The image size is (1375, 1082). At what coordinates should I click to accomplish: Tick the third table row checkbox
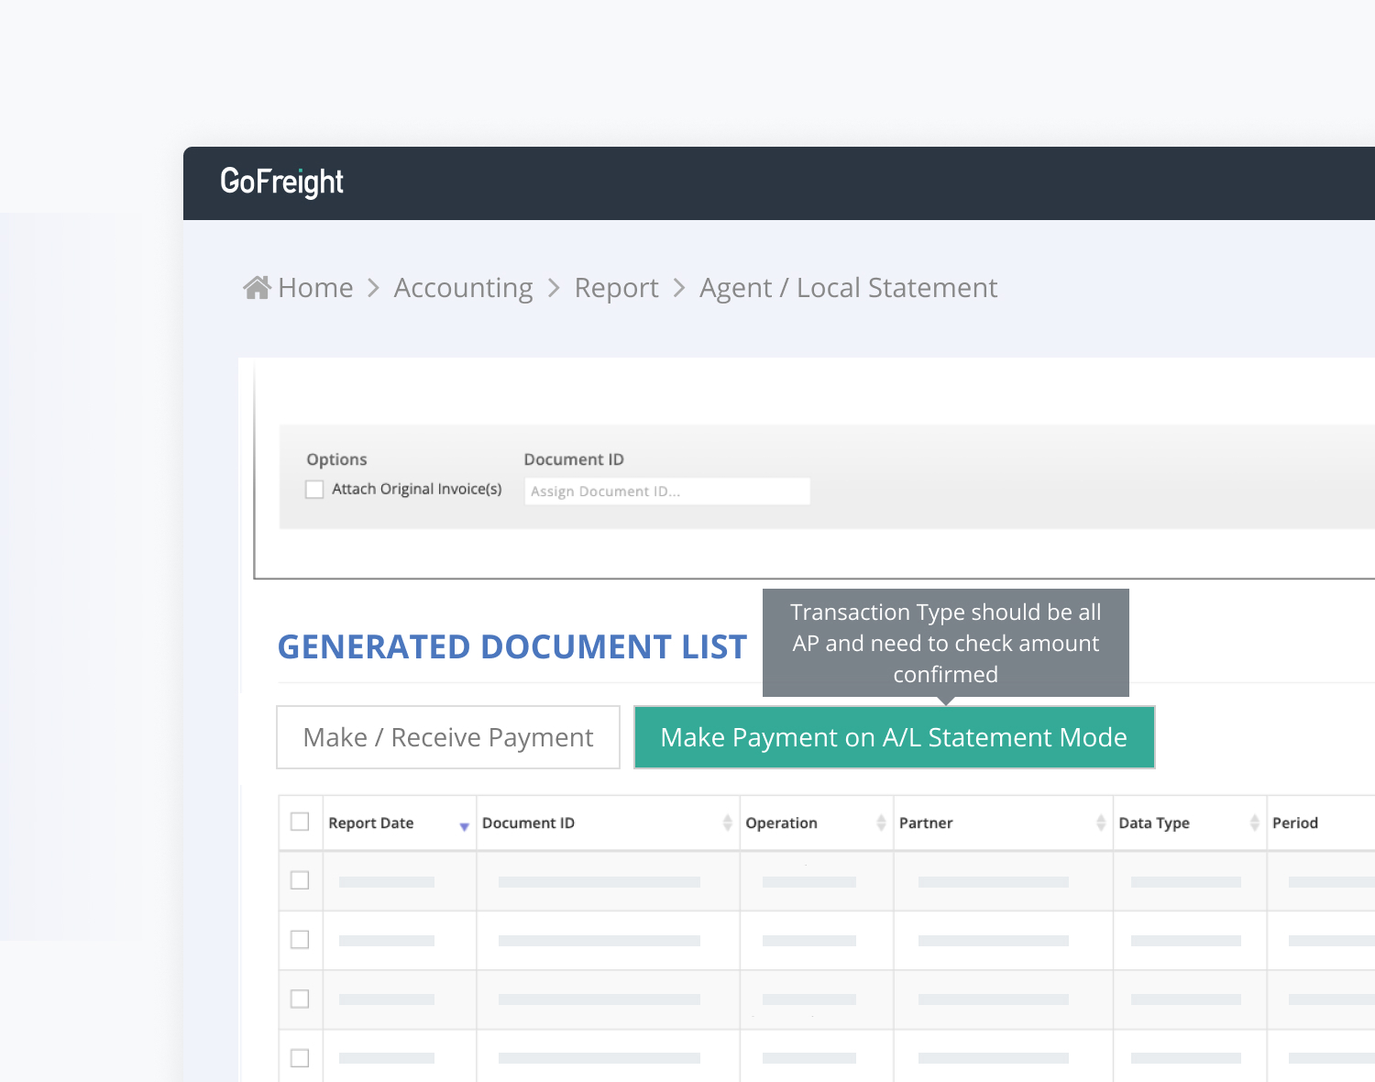point(300,999)
